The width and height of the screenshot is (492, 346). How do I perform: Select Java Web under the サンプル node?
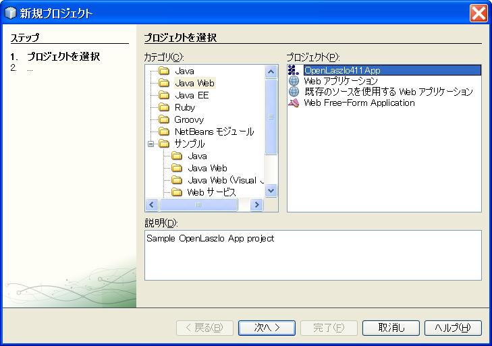(207, 168)
